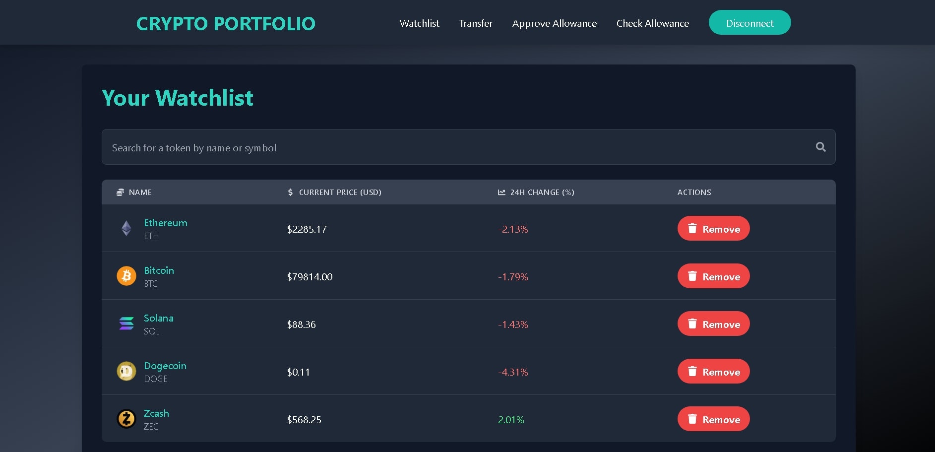Click the -4.31% change value
This screenshot has height=452, width=935.
[x=513, y=372]
